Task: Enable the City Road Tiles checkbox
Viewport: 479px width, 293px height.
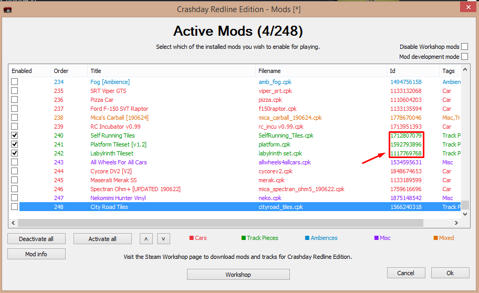Action: [14, 206]
